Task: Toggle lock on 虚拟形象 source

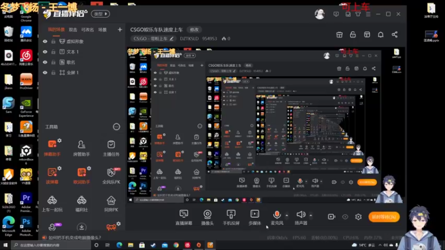Action: 53,41
